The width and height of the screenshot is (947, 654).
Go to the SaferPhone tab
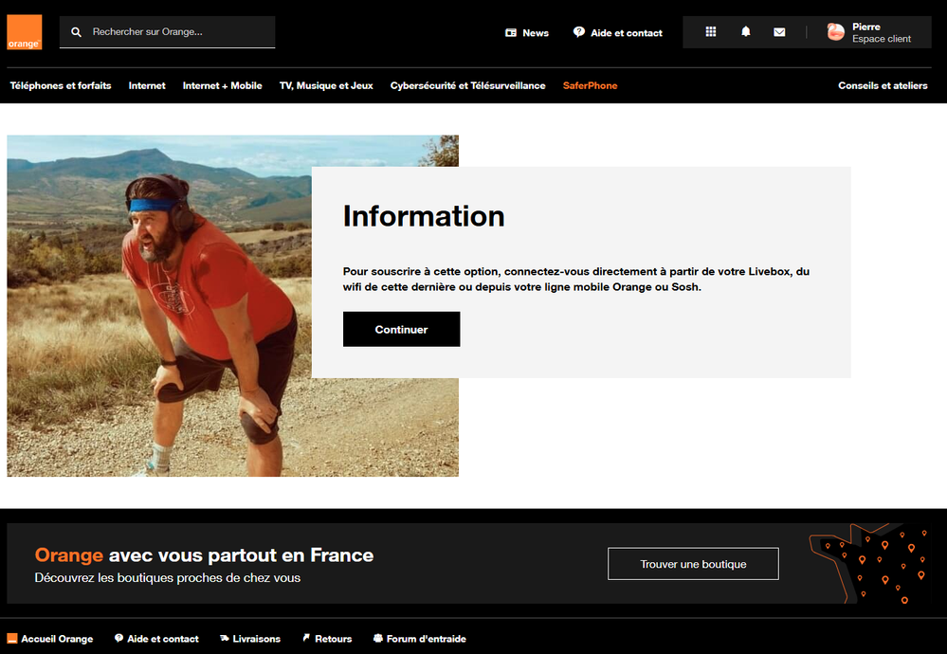pos(590,85)
